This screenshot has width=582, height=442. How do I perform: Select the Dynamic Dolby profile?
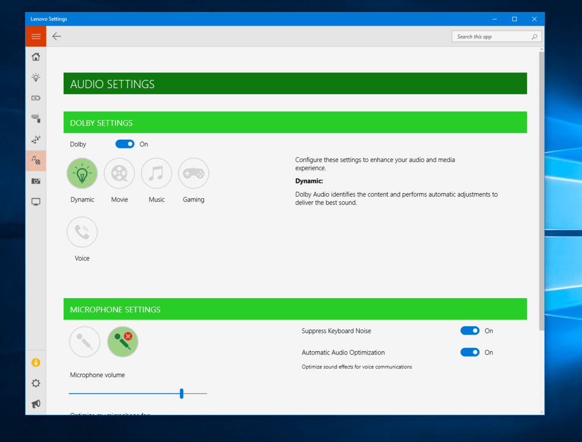[x=82, y=173]
